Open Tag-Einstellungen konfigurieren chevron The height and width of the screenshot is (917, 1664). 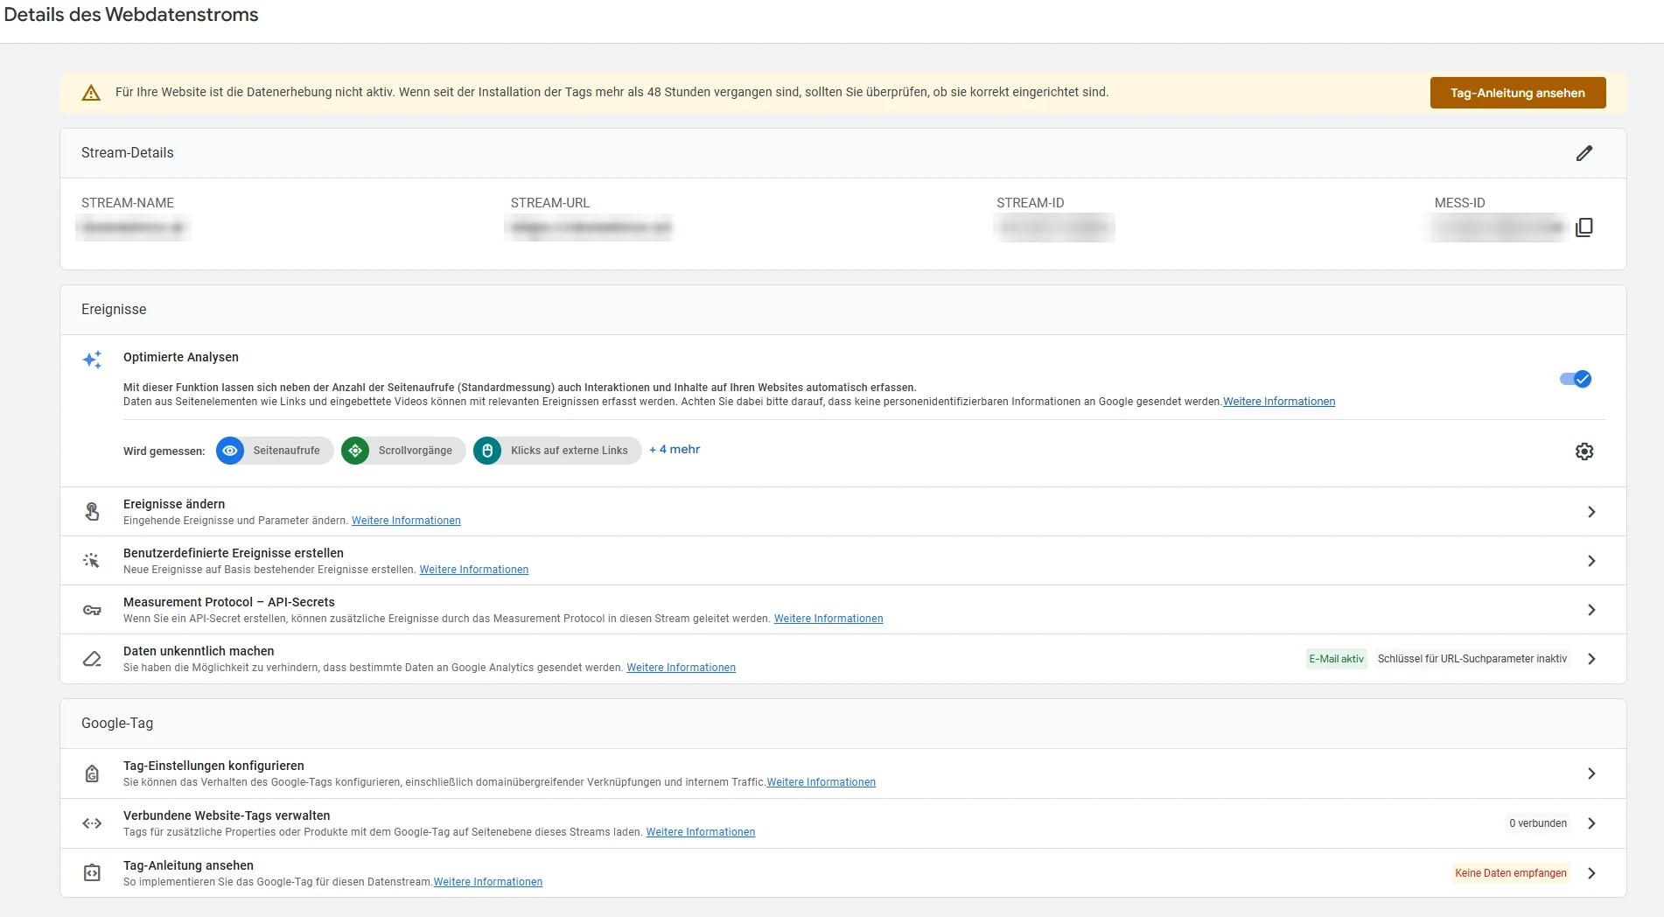pos(1591,773)
